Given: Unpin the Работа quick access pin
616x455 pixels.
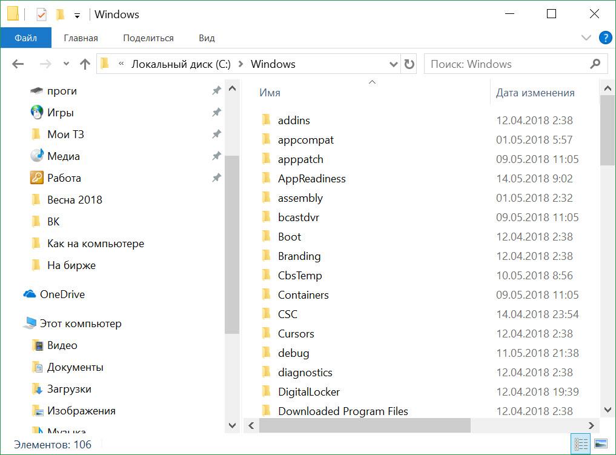Looking at the screenshot, I should tap(216, 178).
